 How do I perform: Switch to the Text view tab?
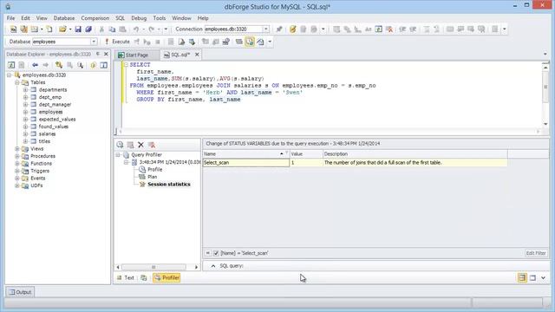pos(126,277)
